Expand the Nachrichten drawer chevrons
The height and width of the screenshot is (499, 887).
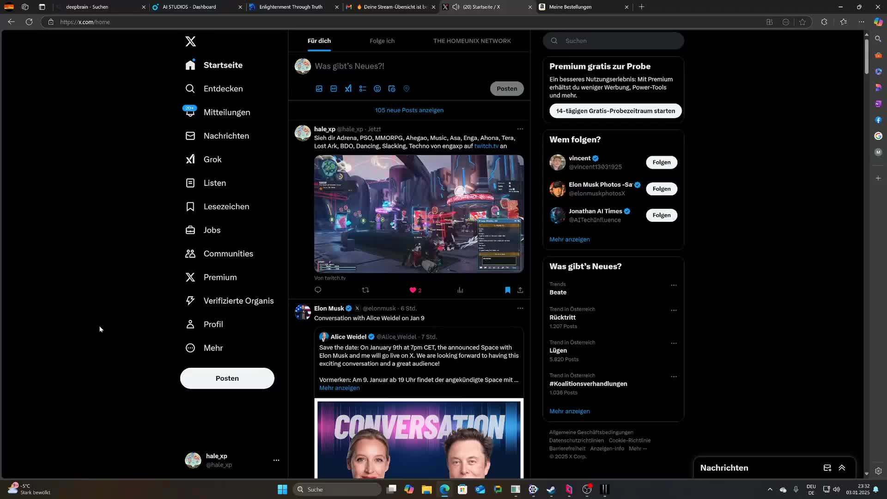(x=842, y=468)
